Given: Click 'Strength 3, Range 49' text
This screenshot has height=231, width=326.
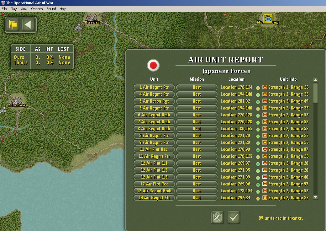Looking at the screenshot, I should point(288,101).
